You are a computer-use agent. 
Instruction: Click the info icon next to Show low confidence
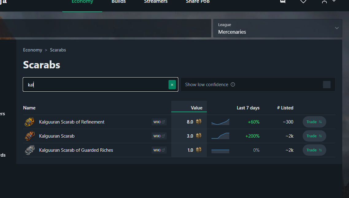[233, 85]
